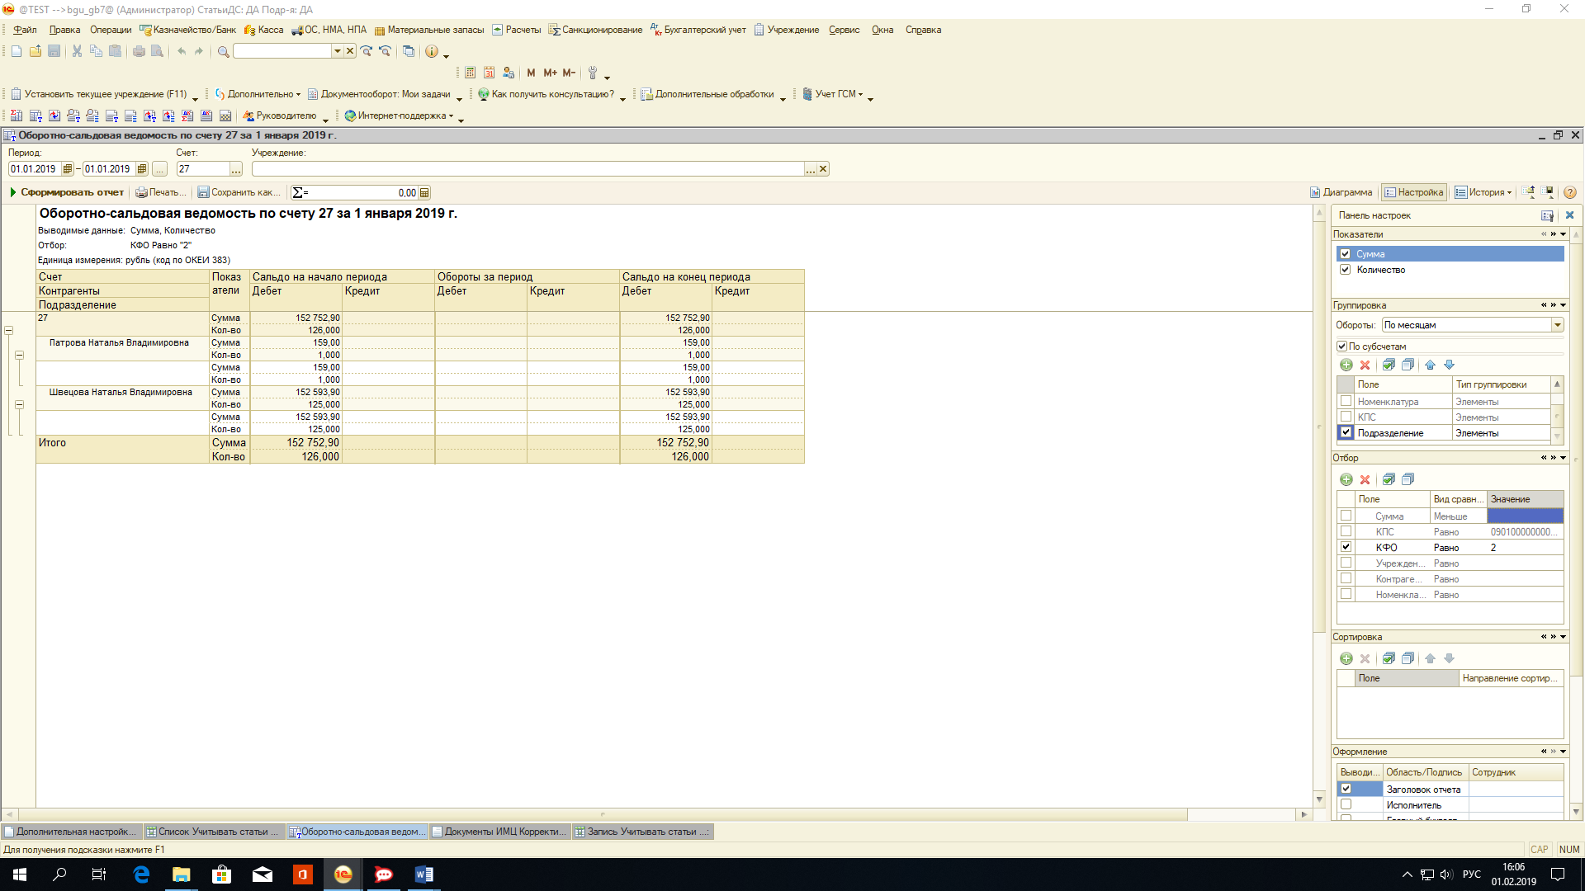Expand the История dropdown button
Screen dimensions: 1585x891
coord(1509,193)
